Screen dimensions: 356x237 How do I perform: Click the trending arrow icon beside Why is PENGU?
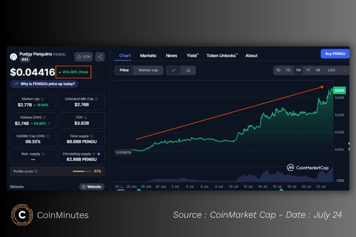click(16, 84)
